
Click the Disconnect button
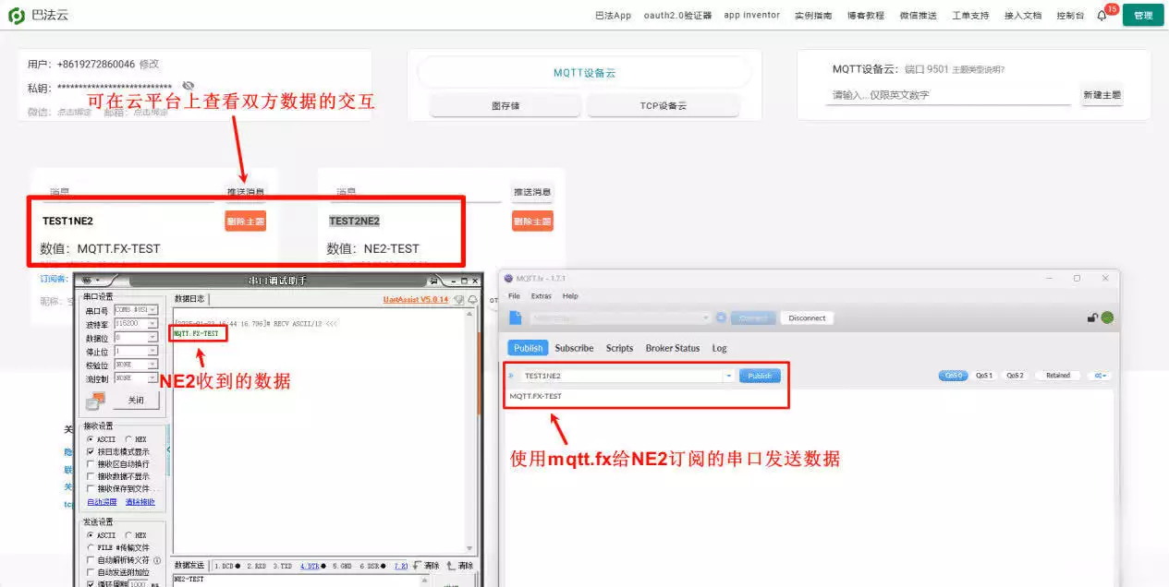807,317
